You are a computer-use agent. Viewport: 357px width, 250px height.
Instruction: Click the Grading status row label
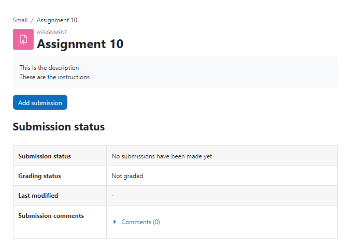[x=39, y=176]
